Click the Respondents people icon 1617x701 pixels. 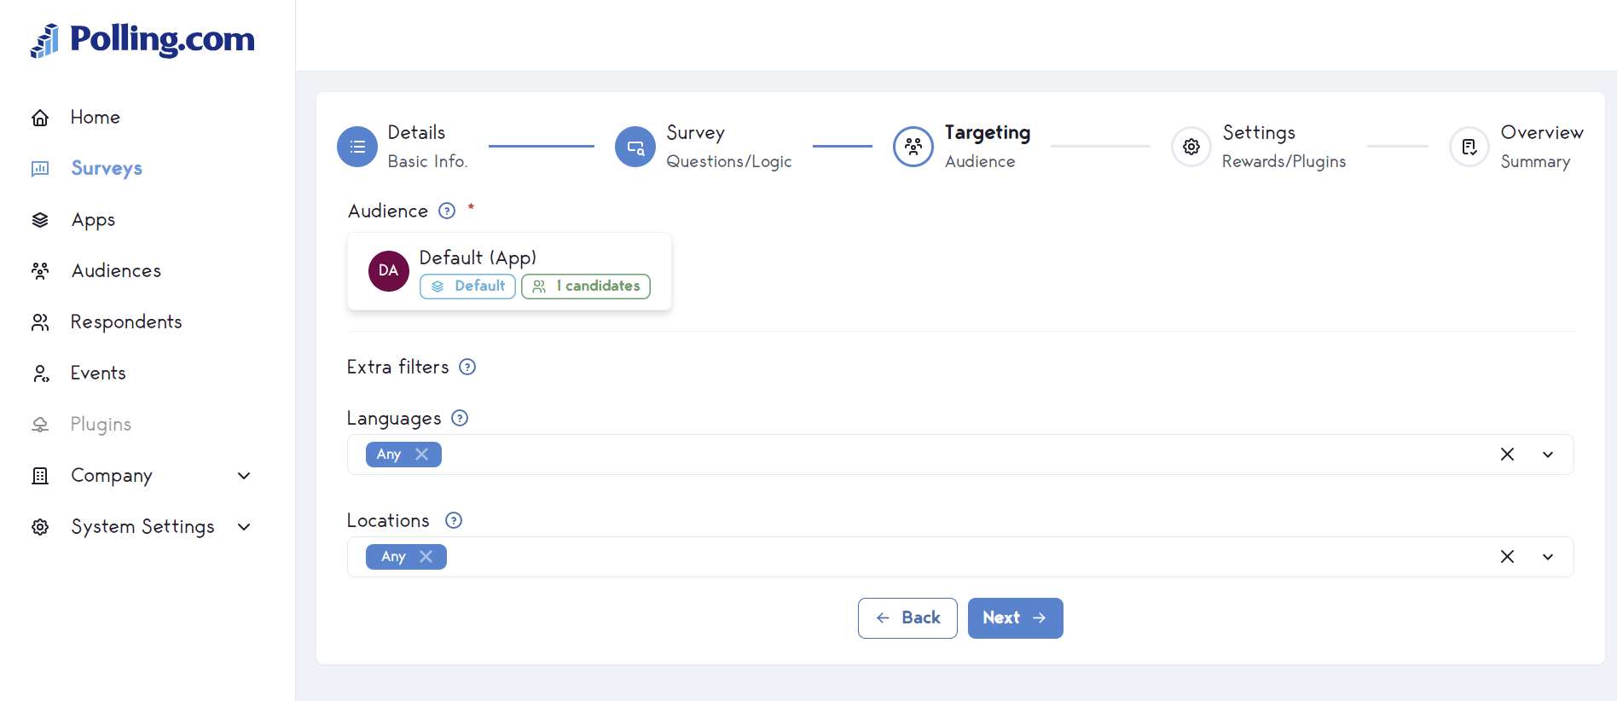point(40,322)
